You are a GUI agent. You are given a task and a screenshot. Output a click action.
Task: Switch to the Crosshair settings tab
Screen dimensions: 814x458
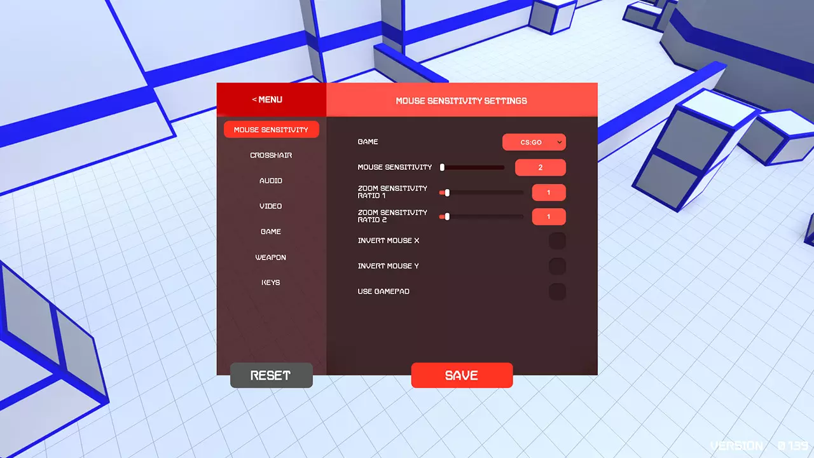click(272, 155)
